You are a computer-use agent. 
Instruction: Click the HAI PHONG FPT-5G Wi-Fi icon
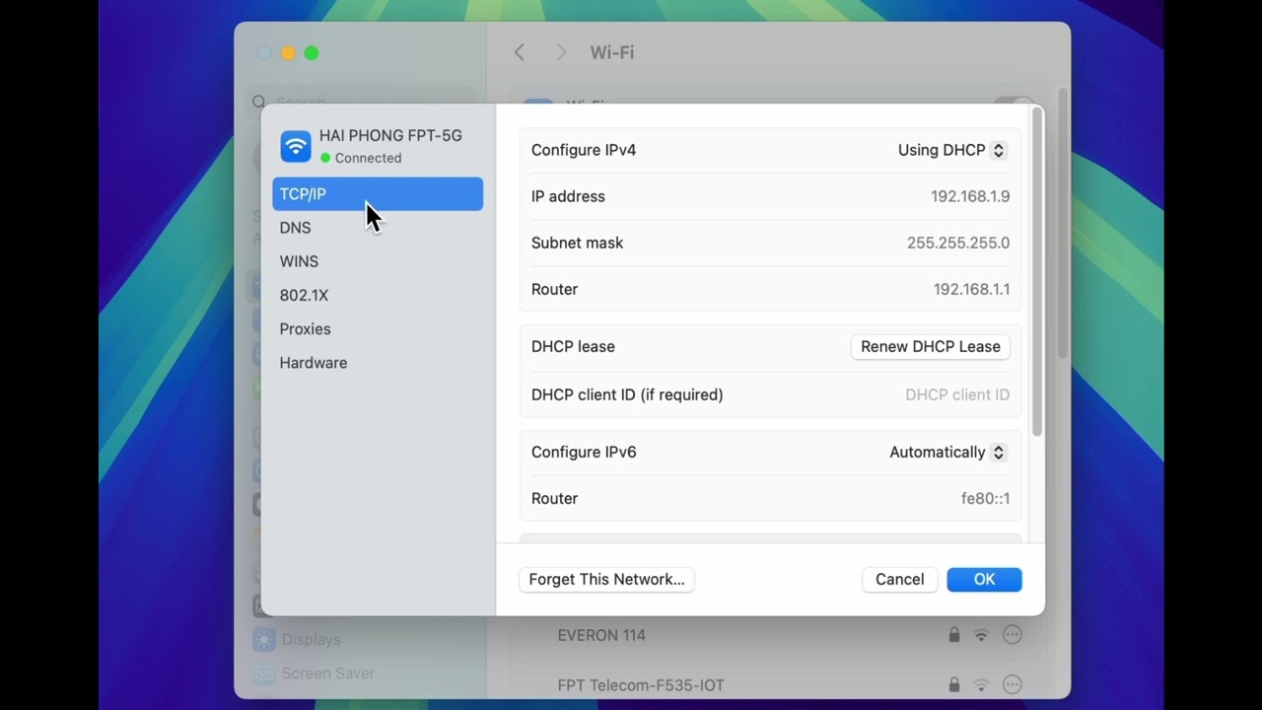coord(296,146)
